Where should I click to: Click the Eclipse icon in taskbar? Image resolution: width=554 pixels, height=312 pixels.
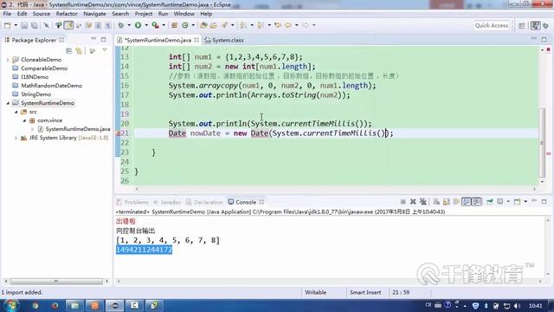[115, 305]
